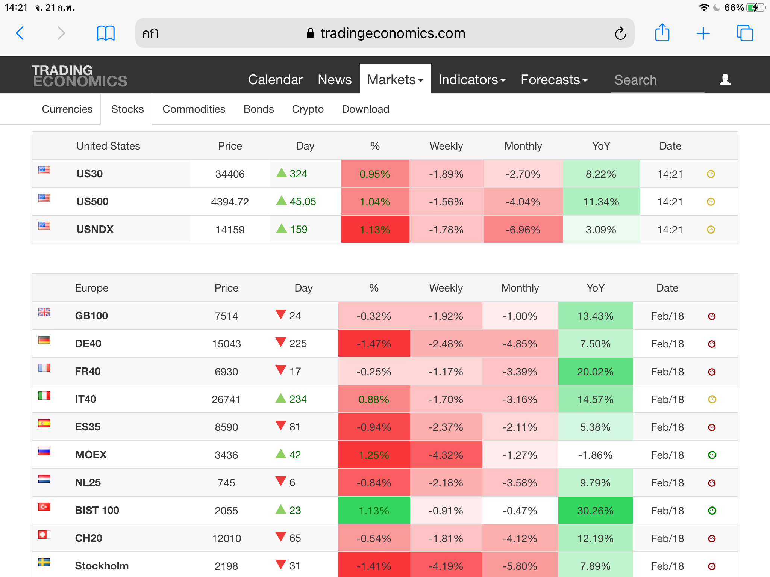
Task: Click the 4394.72 price for US500
Action: tap(230, 202)
